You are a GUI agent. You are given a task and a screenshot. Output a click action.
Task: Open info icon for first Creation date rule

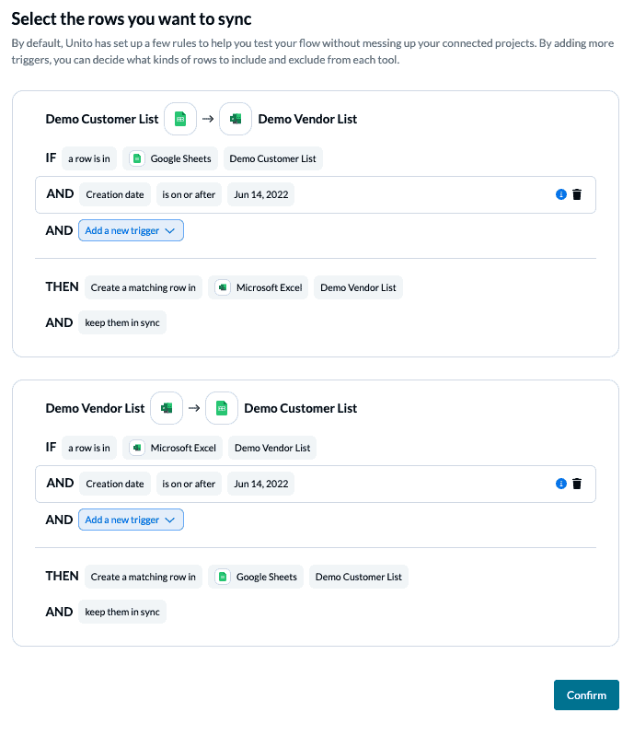coord(561,194)
